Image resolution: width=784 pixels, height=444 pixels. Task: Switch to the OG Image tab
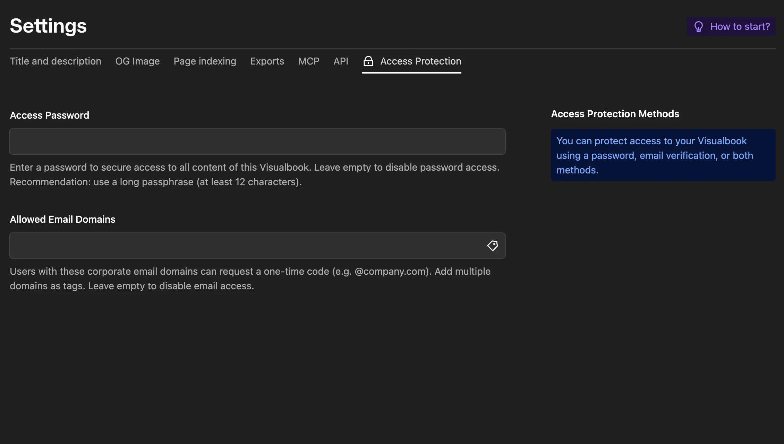137,61
